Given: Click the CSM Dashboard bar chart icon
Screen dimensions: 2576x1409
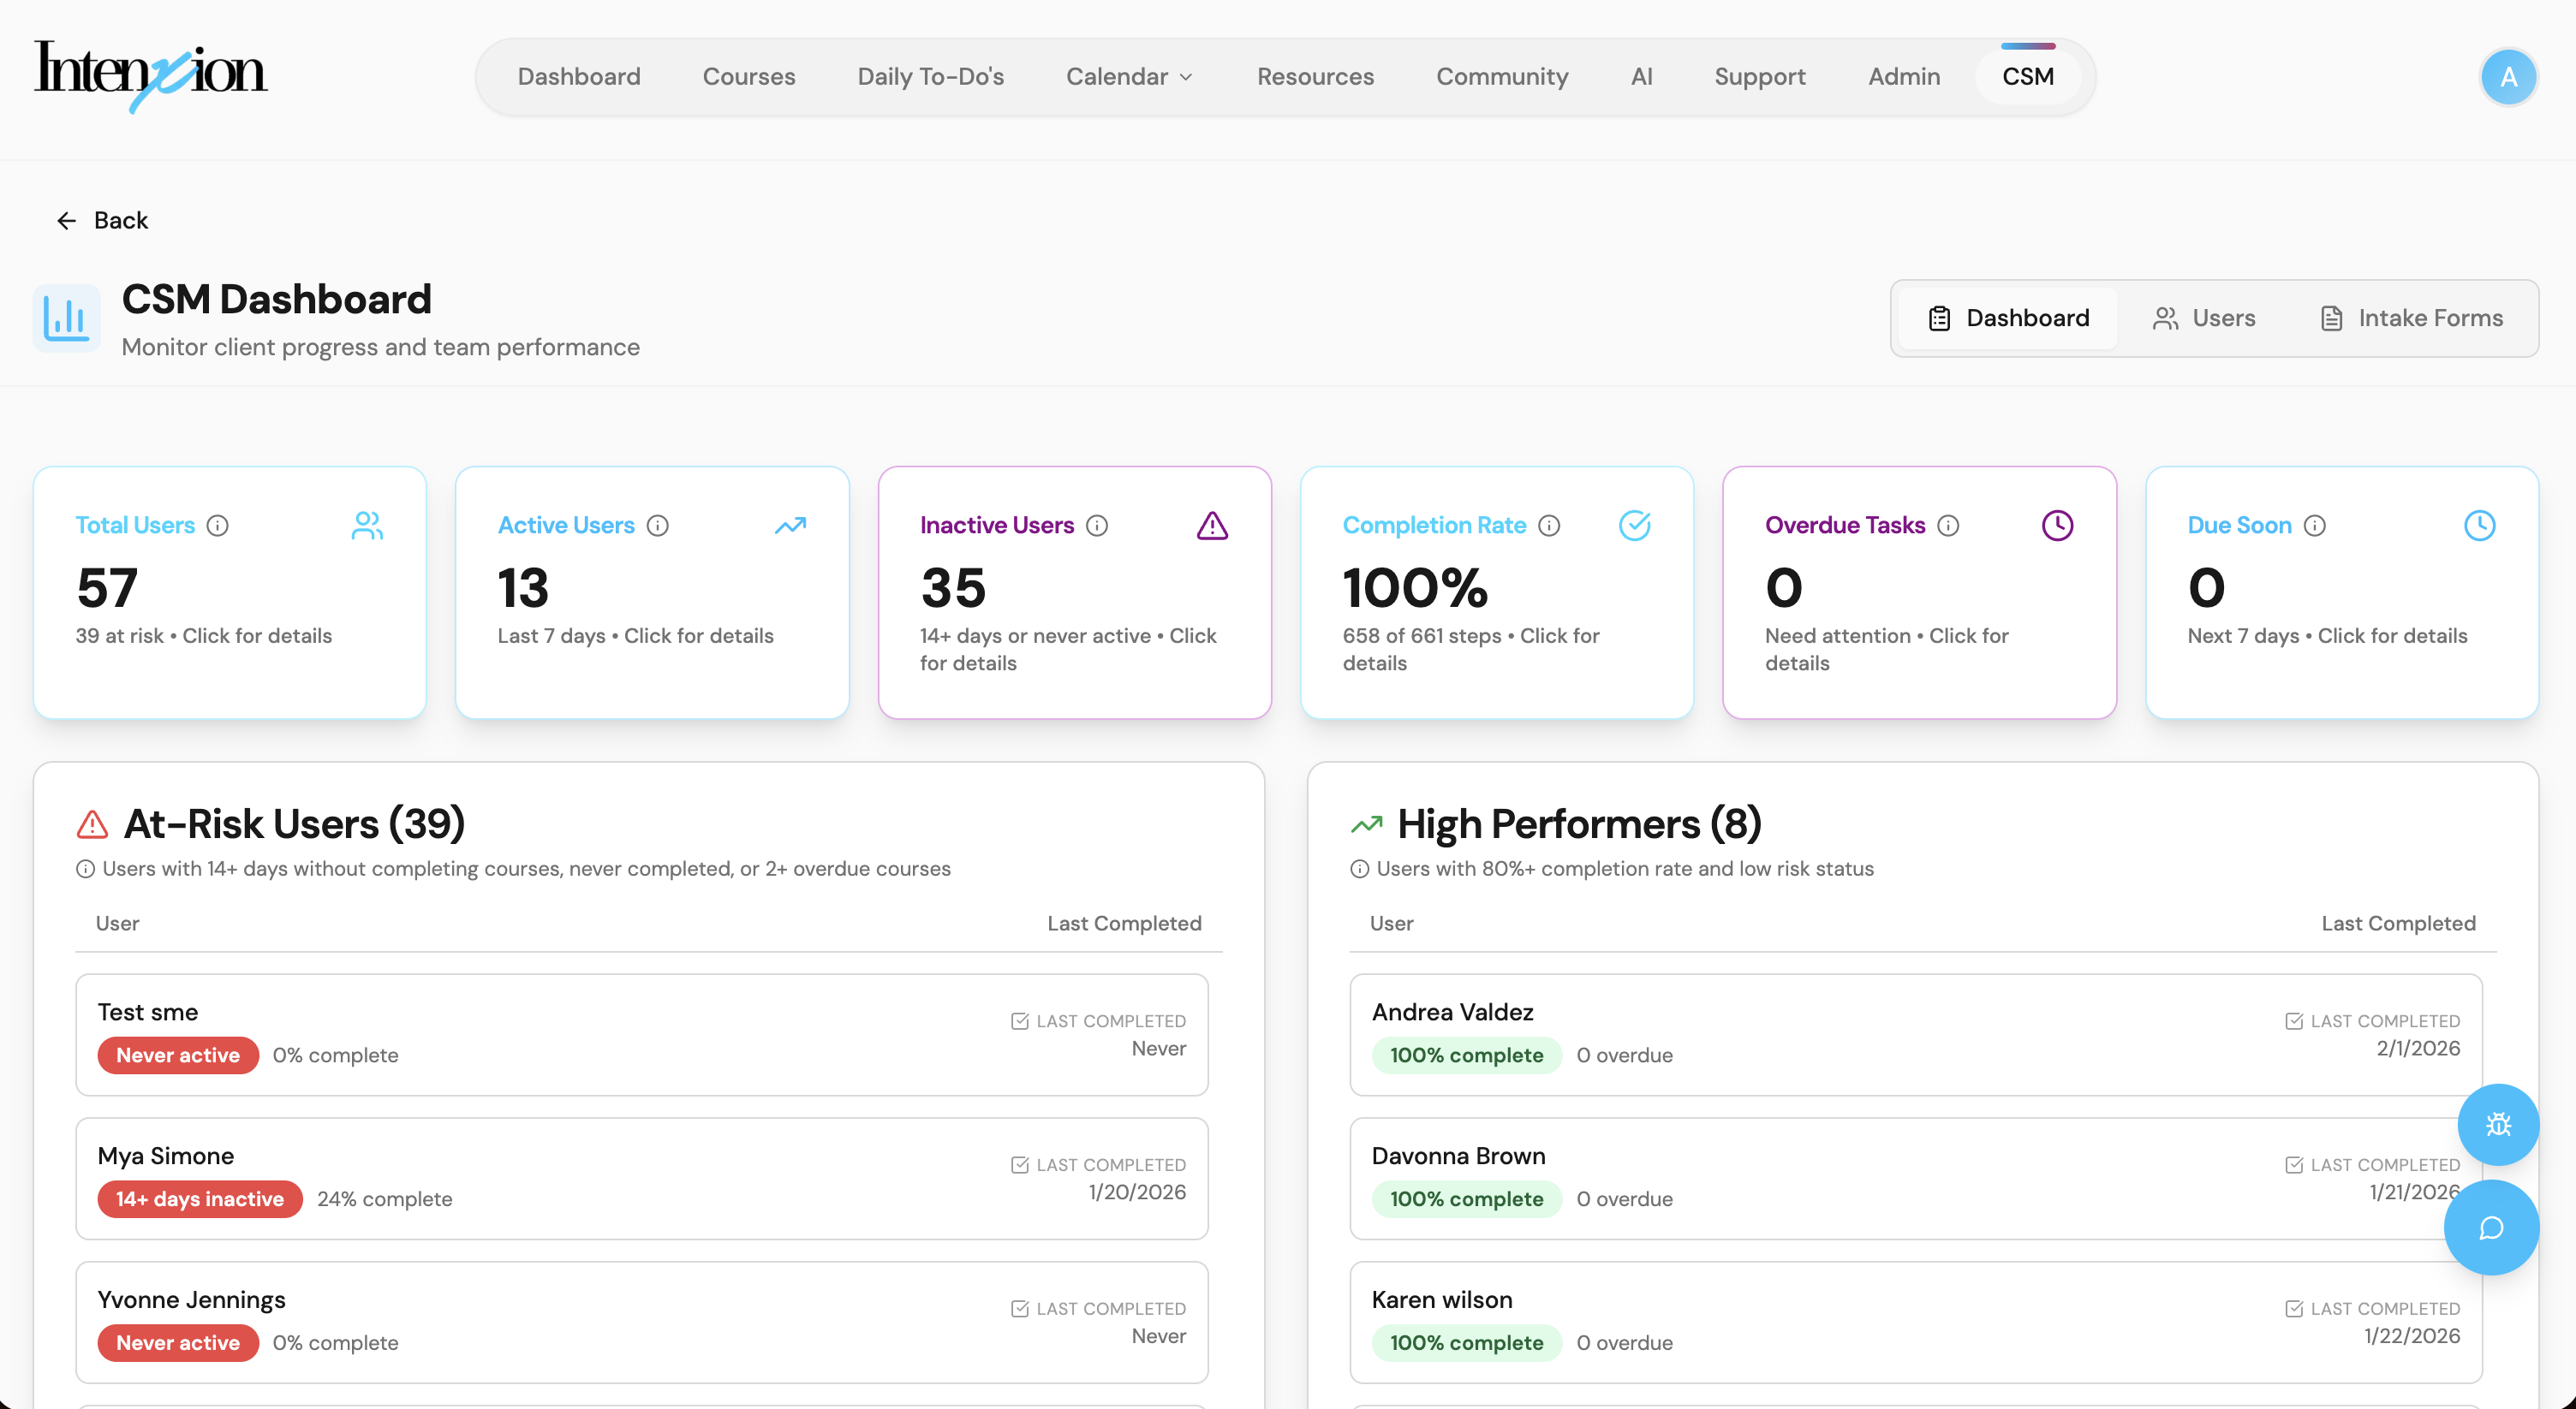Looking at the screenshot, I should pos(66,318).
